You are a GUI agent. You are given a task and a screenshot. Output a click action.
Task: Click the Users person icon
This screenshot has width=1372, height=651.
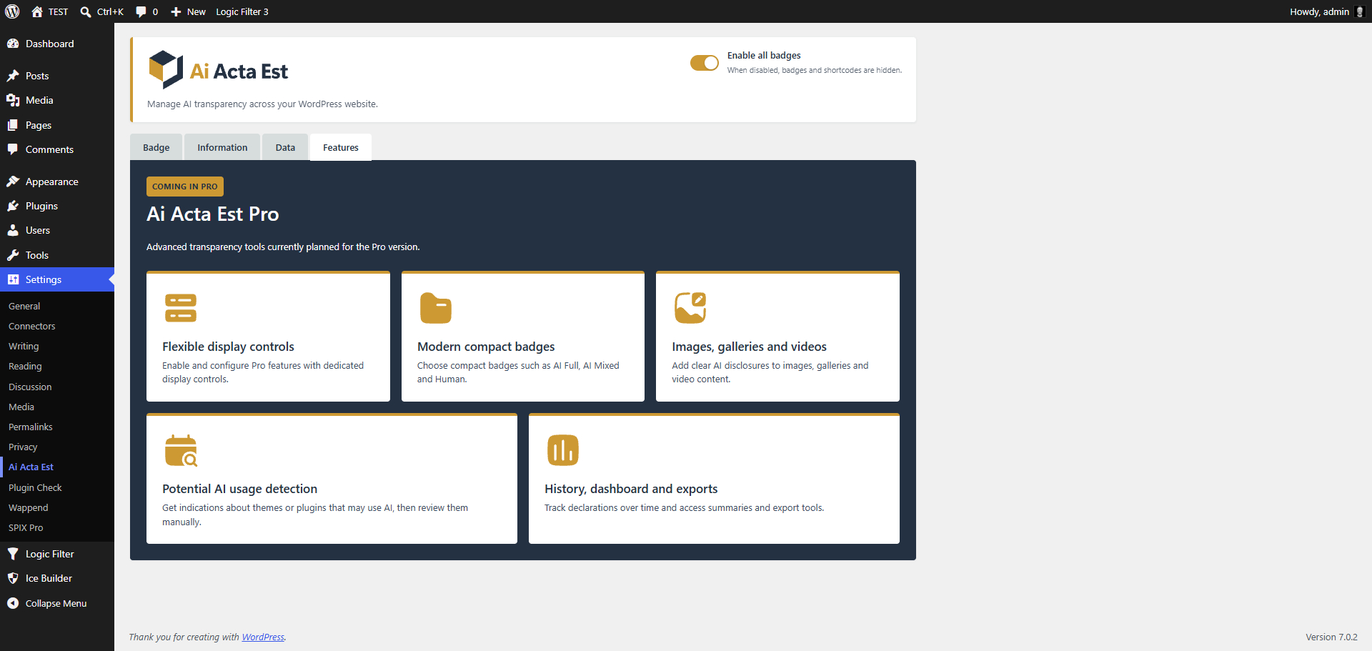pos(13,230)
